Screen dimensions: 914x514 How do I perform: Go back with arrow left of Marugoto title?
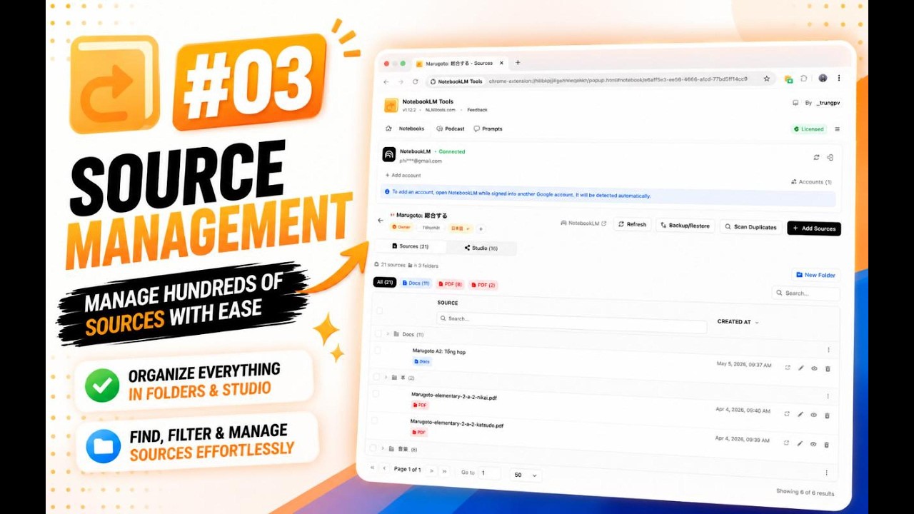point(381,220)
